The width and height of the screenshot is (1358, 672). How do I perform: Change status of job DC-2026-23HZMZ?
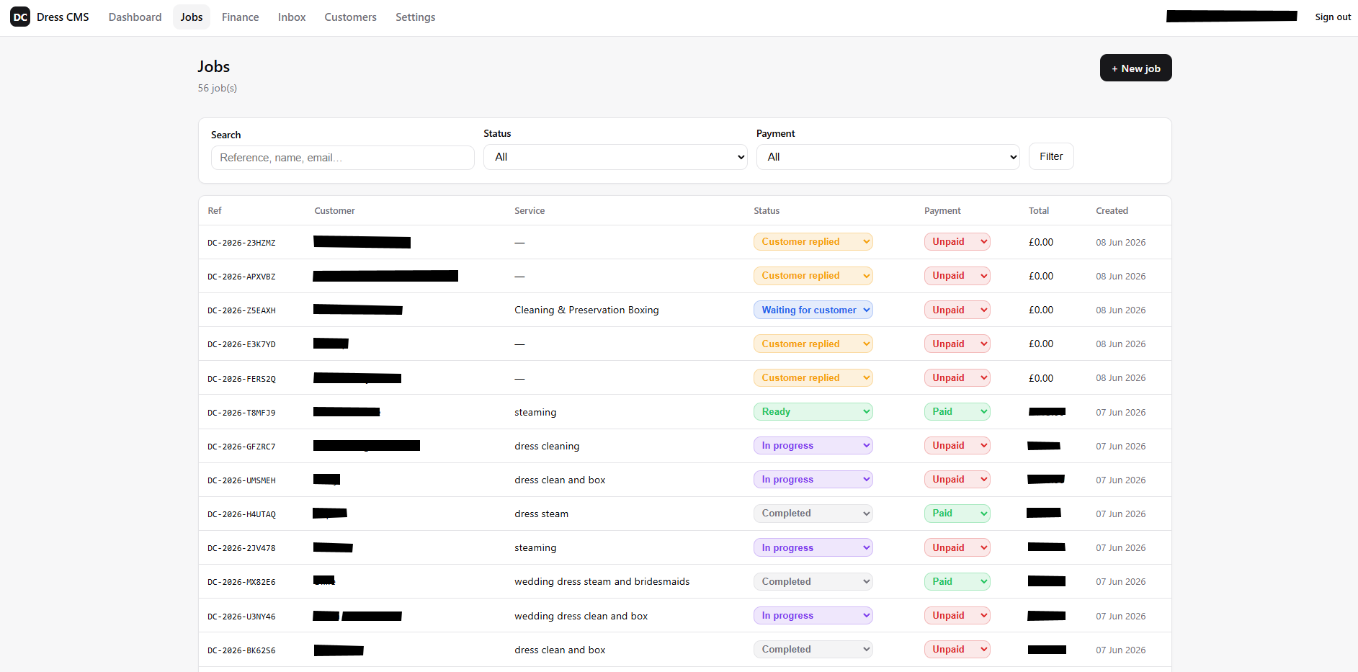pos(813,242)
